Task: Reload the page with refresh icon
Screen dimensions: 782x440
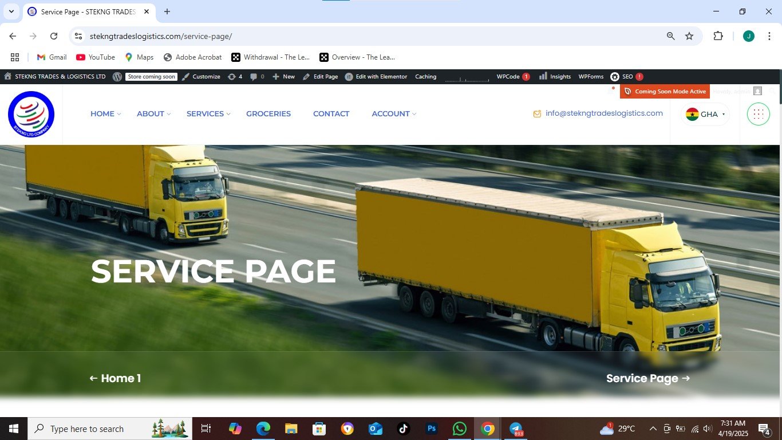Action: tap(54, 36)
